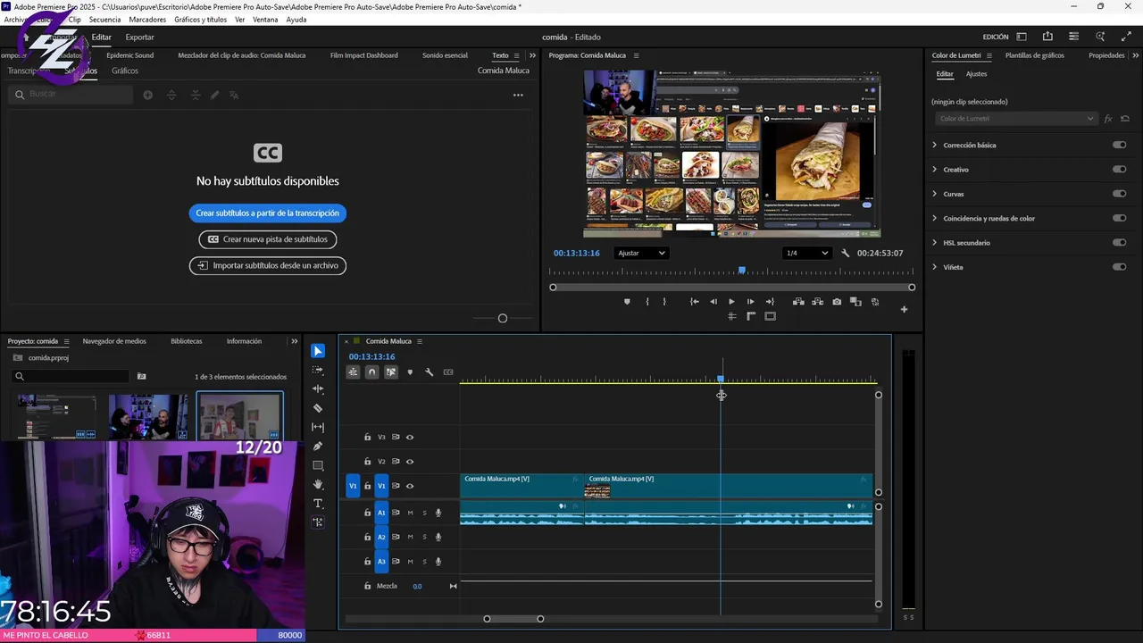Expand HSL secundario section

[935, 243]
